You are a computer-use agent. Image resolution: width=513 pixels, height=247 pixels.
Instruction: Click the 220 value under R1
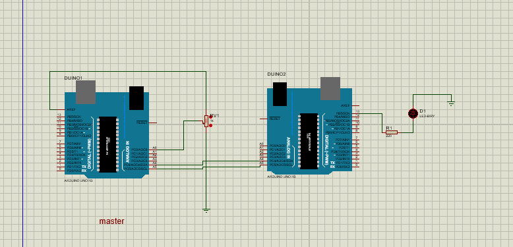[x=388, y=136]
